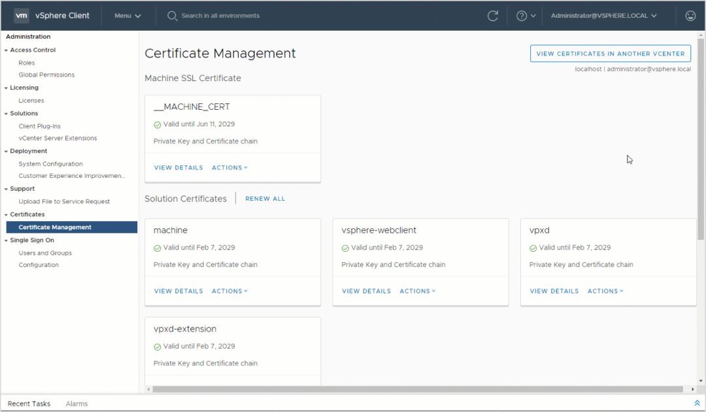The width and height of the screenshot is (706, 412).
Task: Click the valid status icon on vpxd-extension card
Action: click(157, 347)
